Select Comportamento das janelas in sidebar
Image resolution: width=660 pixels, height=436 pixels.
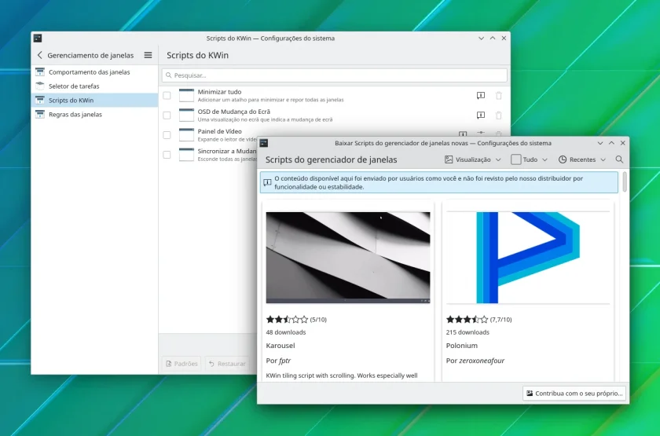coord(94,72)
